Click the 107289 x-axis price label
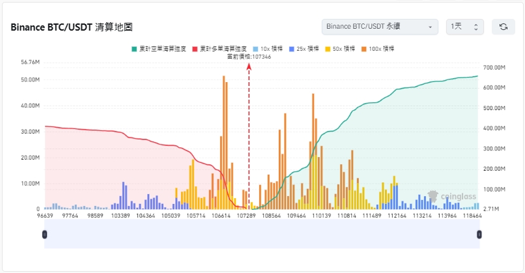 [246, 216]
